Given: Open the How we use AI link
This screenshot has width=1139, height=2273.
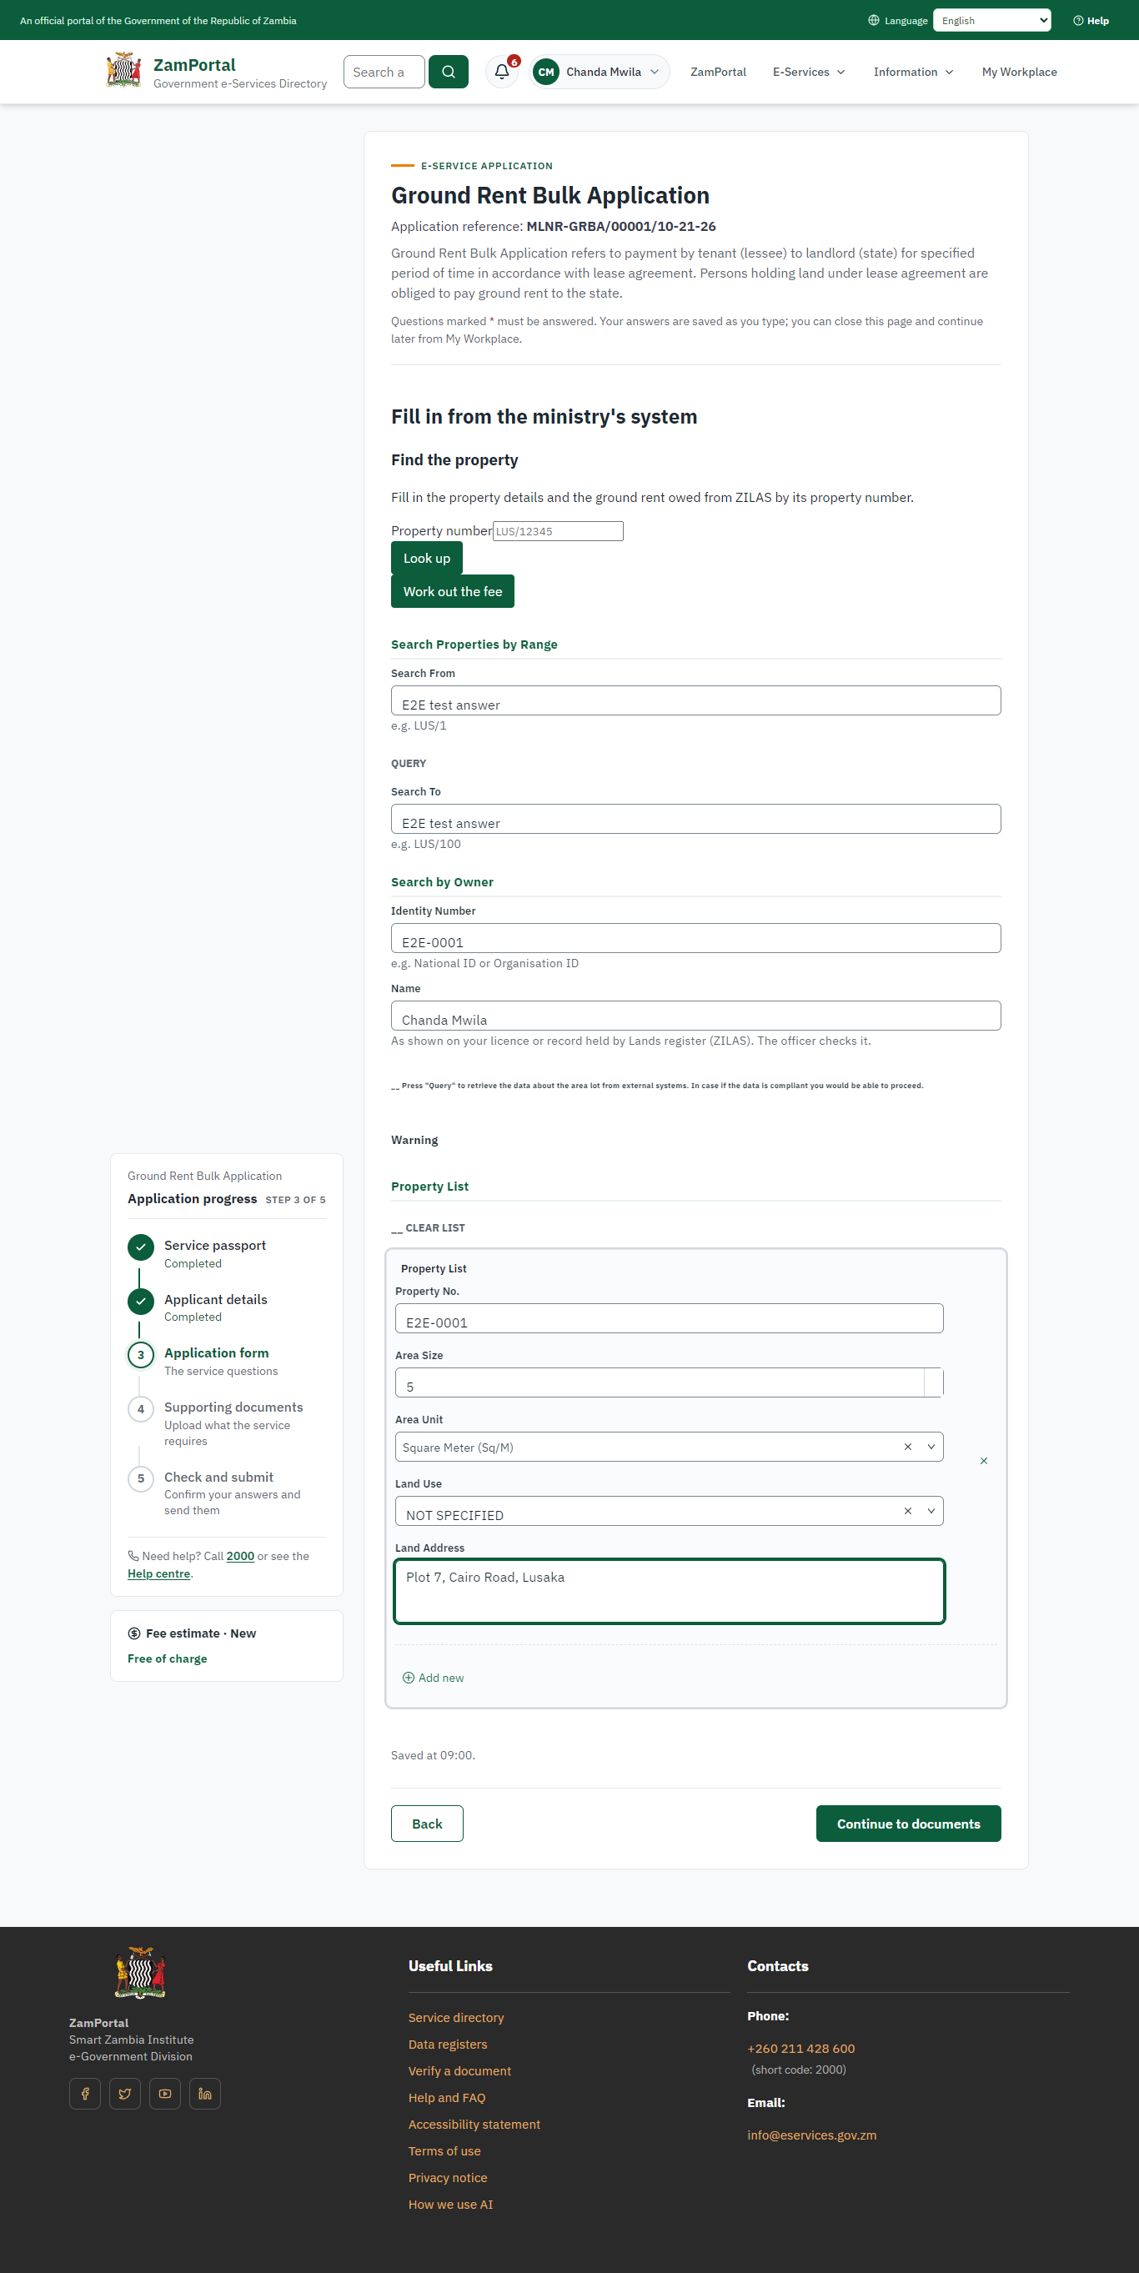Looking at the screenshot, I should 451,2204.
